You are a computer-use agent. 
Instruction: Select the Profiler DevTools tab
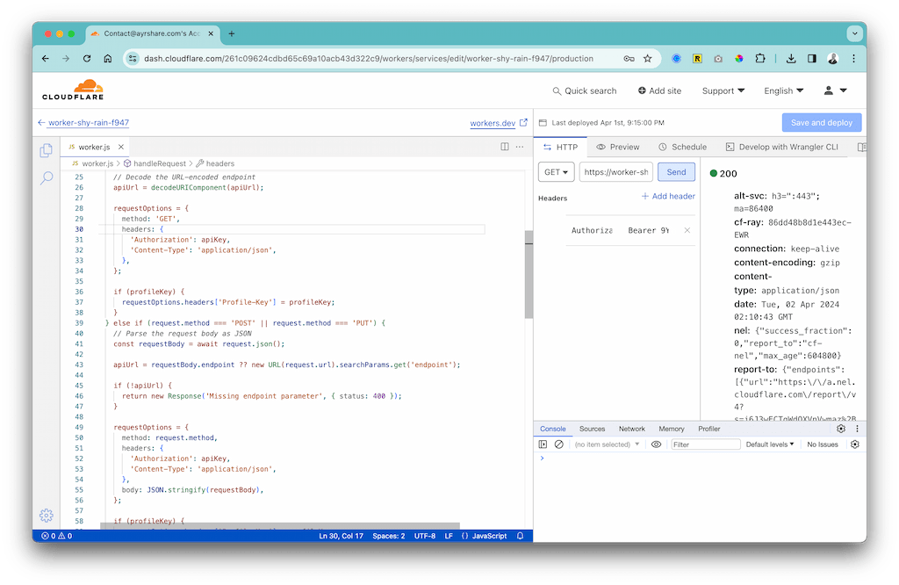click(709, 429)
